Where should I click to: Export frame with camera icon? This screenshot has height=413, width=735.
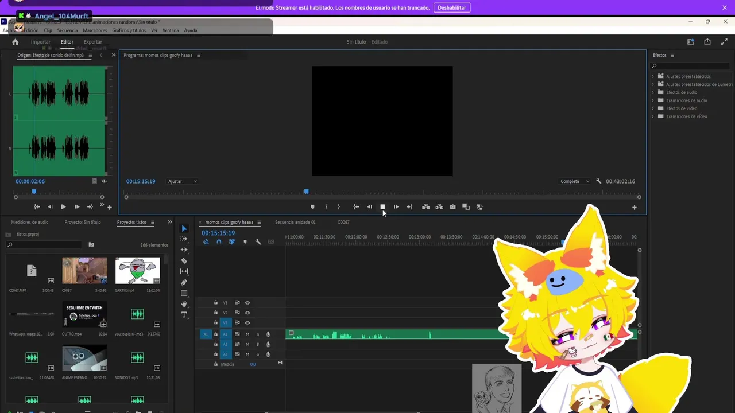pos(452,207)
